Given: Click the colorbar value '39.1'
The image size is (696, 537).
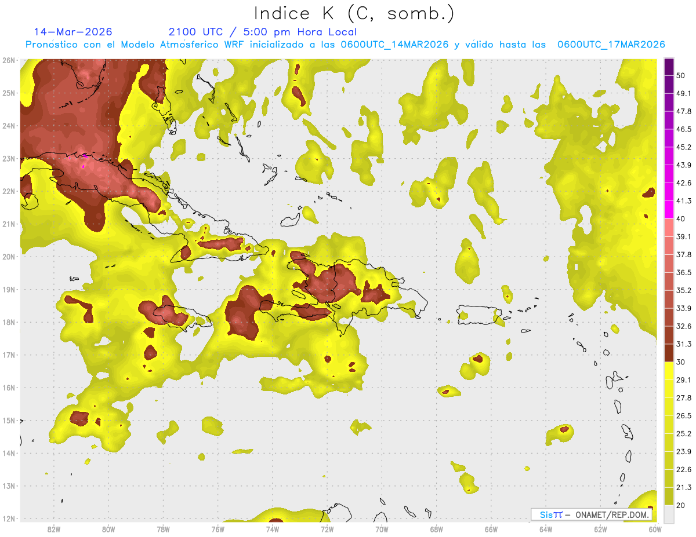Looking at the screenshot, I should 683,236.
